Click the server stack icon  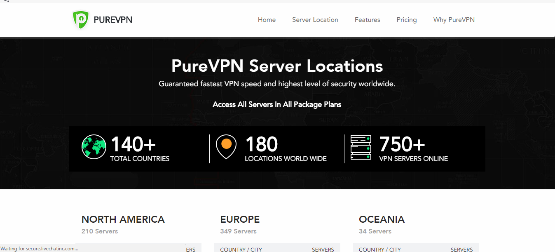tap(361, 147)
